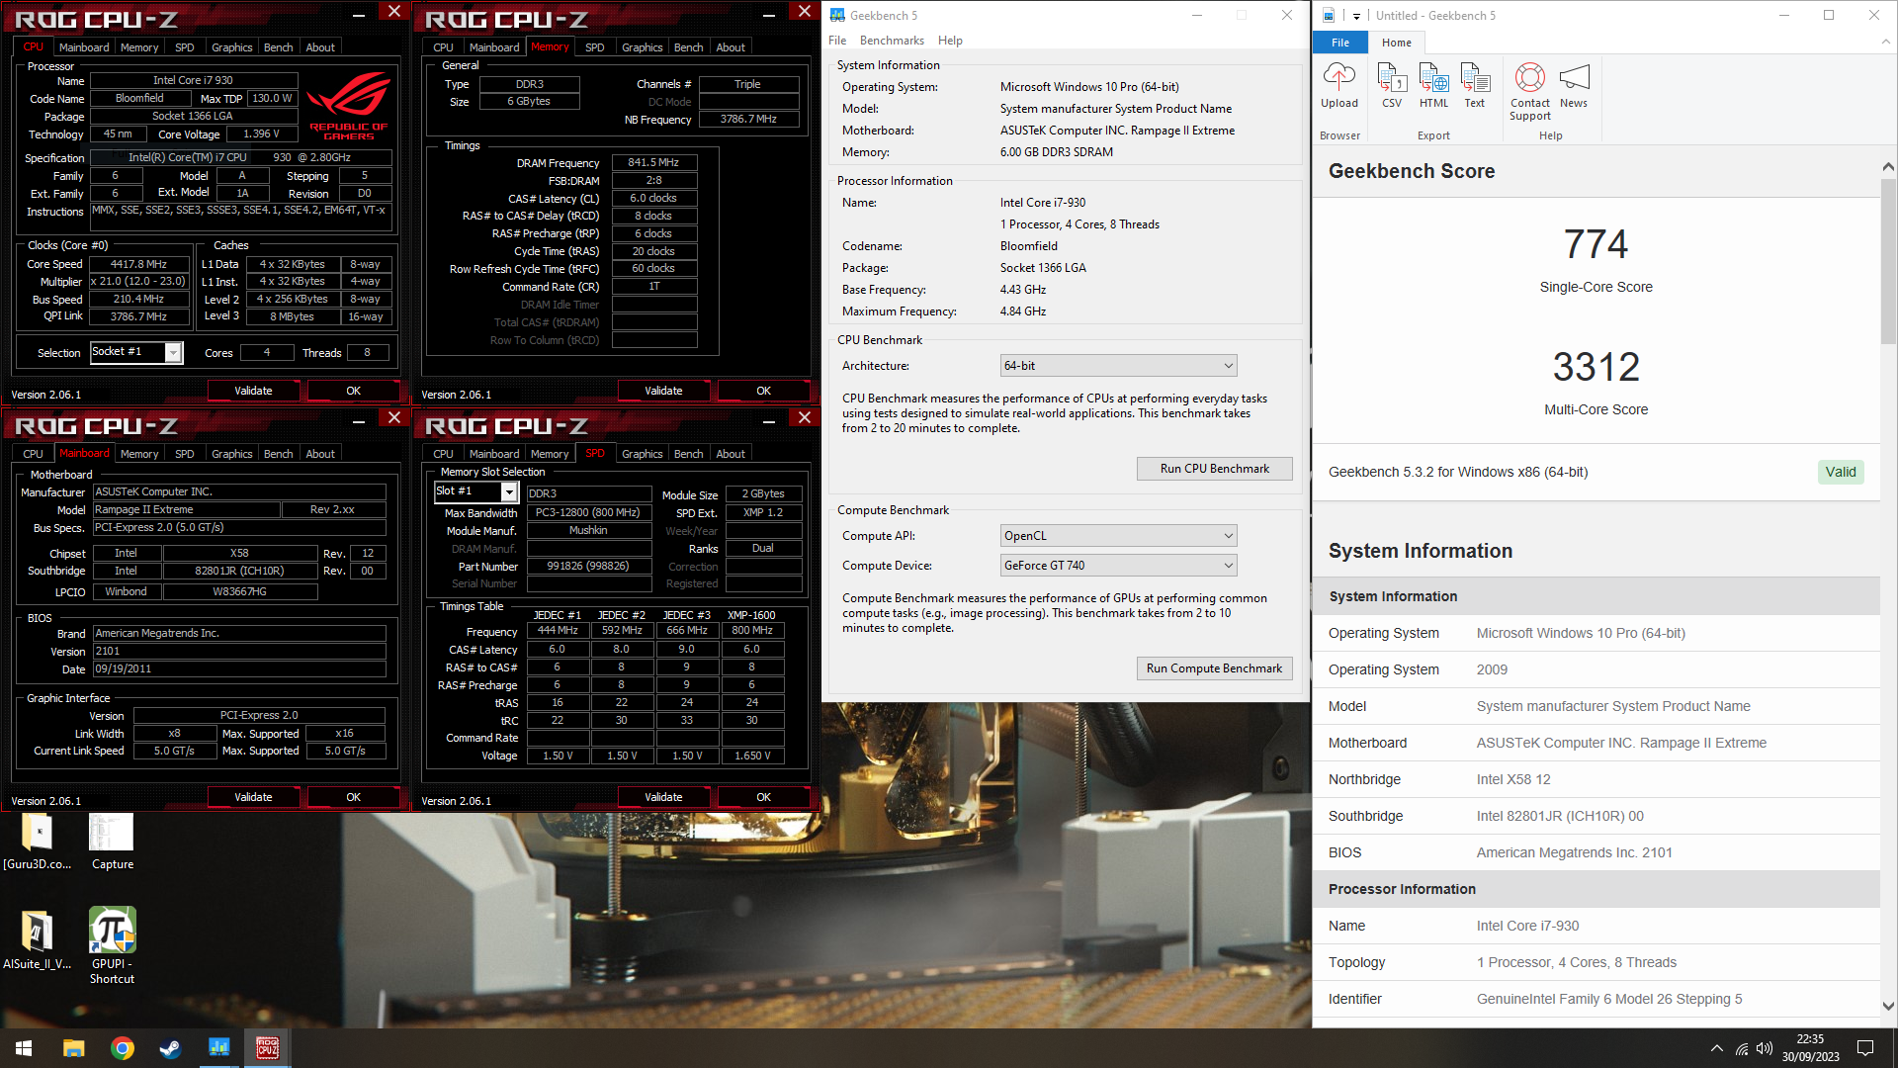Open File menu in Geekbench 5

pos(837,41)
